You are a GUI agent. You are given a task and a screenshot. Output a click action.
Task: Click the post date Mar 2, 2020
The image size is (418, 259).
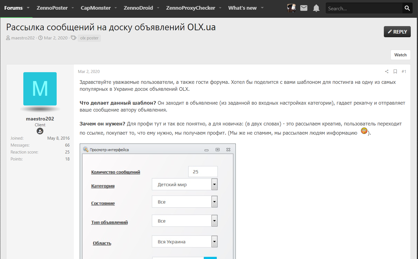click(89, 72)
